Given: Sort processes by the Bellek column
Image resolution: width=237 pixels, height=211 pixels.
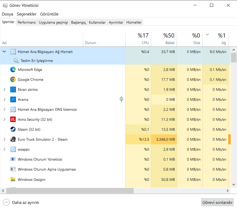Looking at the screenshot, I should (x=164, y=39).
